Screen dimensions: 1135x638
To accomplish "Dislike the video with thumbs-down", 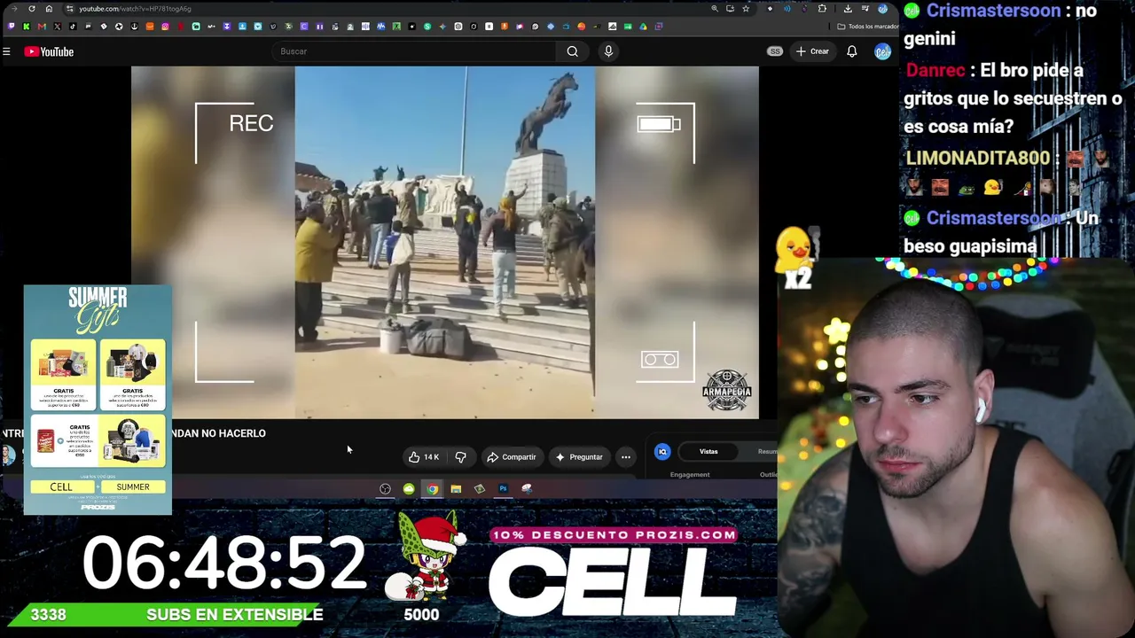I will coord(460,457).
